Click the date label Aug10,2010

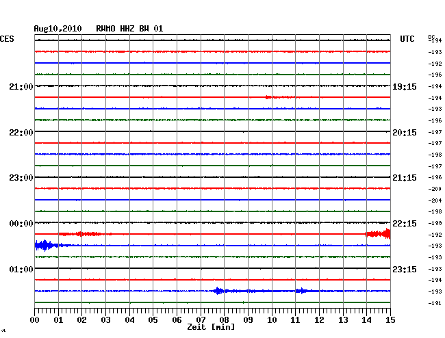pyautogui.click(x=58, y=29)
